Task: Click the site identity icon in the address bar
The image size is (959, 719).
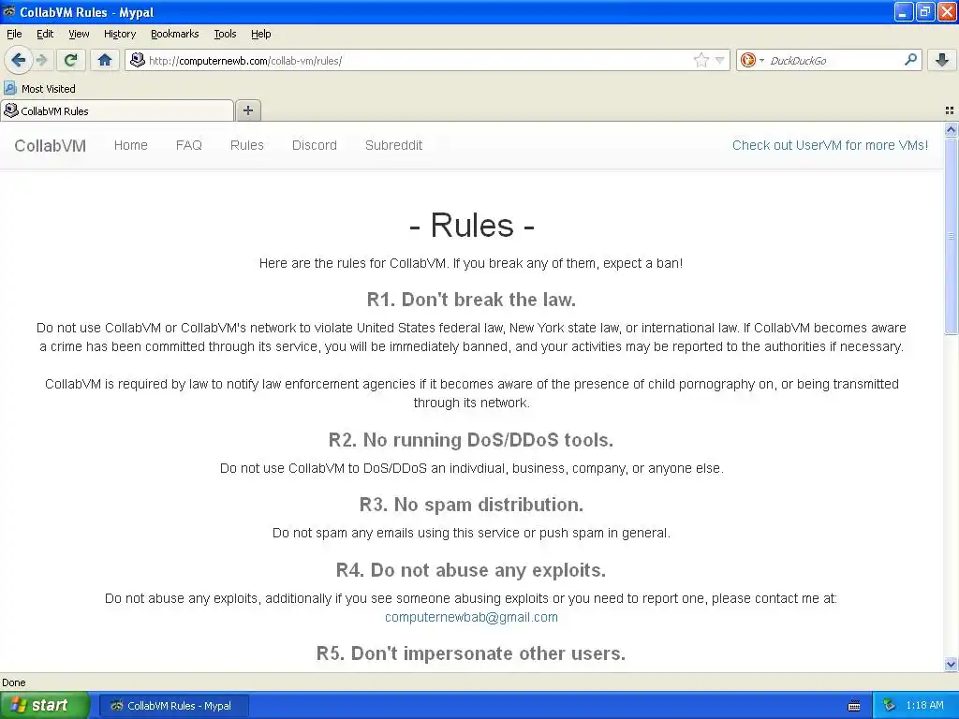Action: click(x=138, y=60)
